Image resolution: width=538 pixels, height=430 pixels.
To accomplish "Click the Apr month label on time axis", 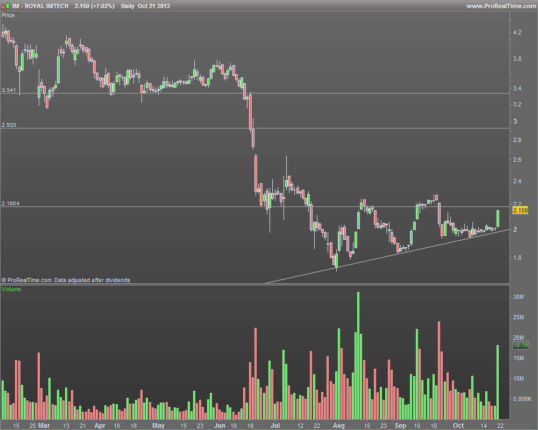I will click(100, 426).
